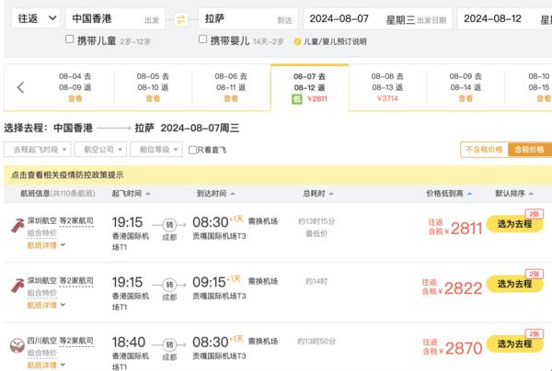This screenshot has width=552, height=371.
Task: Select the 08-05 去 08-10 返 date tab
Action: [x=153, y=87]
